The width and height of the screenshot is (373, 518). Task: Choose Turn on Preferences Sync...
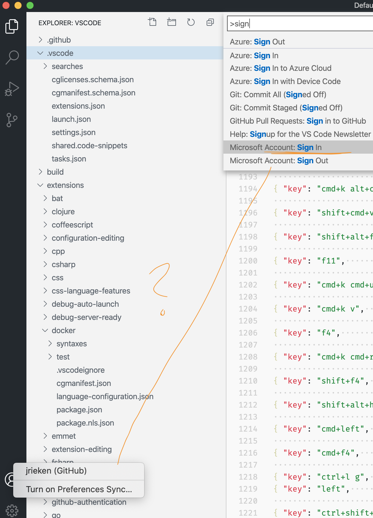click(x=79, y=489)
